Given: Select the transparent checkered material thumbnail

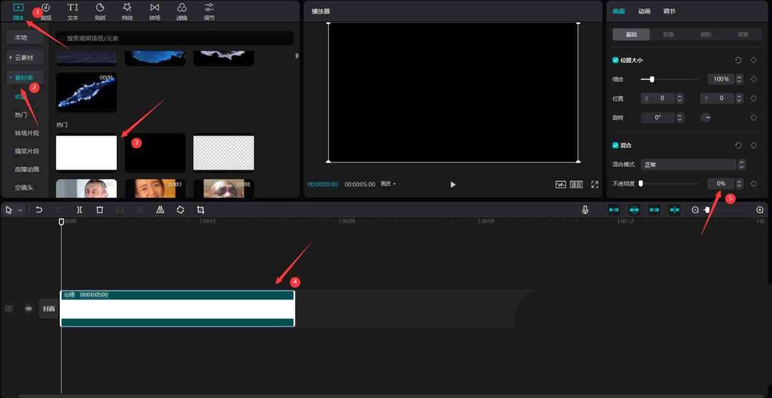Looking at the screenshot, I should pos(223,152).
